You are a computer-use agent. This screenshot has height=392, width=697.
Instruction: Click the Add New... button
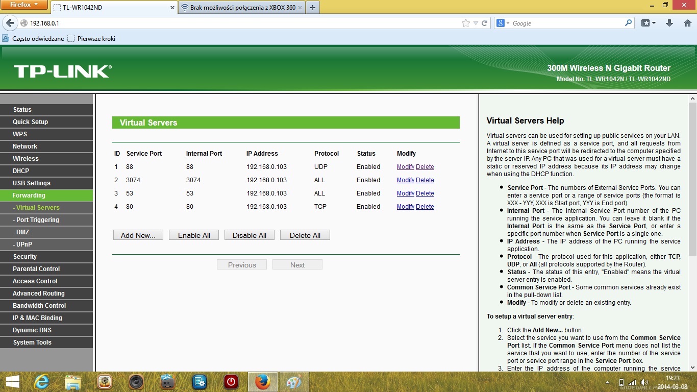click(x=138, y=235)
